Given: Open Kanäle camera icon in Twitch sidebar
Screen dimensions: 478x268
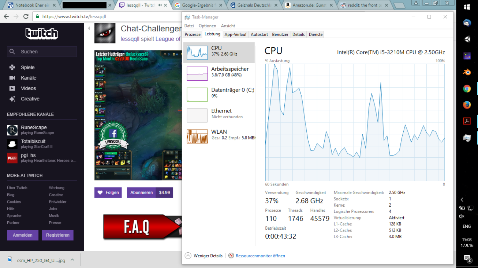Looking at the screenshot, I should point(12,78).
